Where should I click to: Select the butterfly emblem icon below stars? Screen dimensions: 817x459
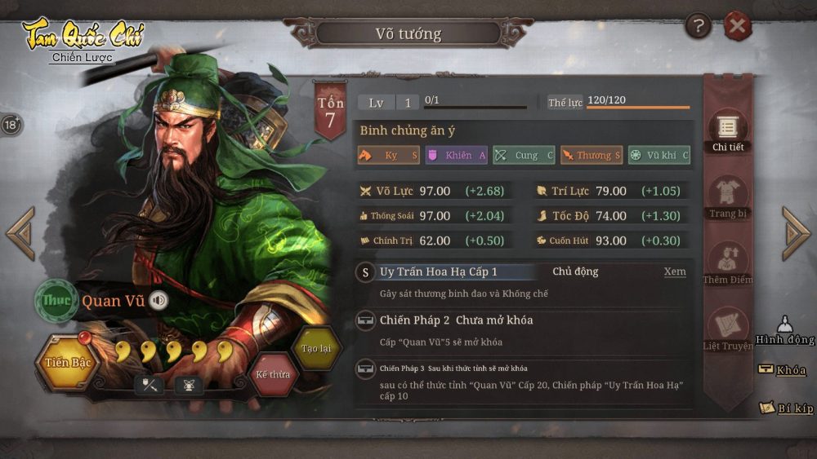(189, 385)
